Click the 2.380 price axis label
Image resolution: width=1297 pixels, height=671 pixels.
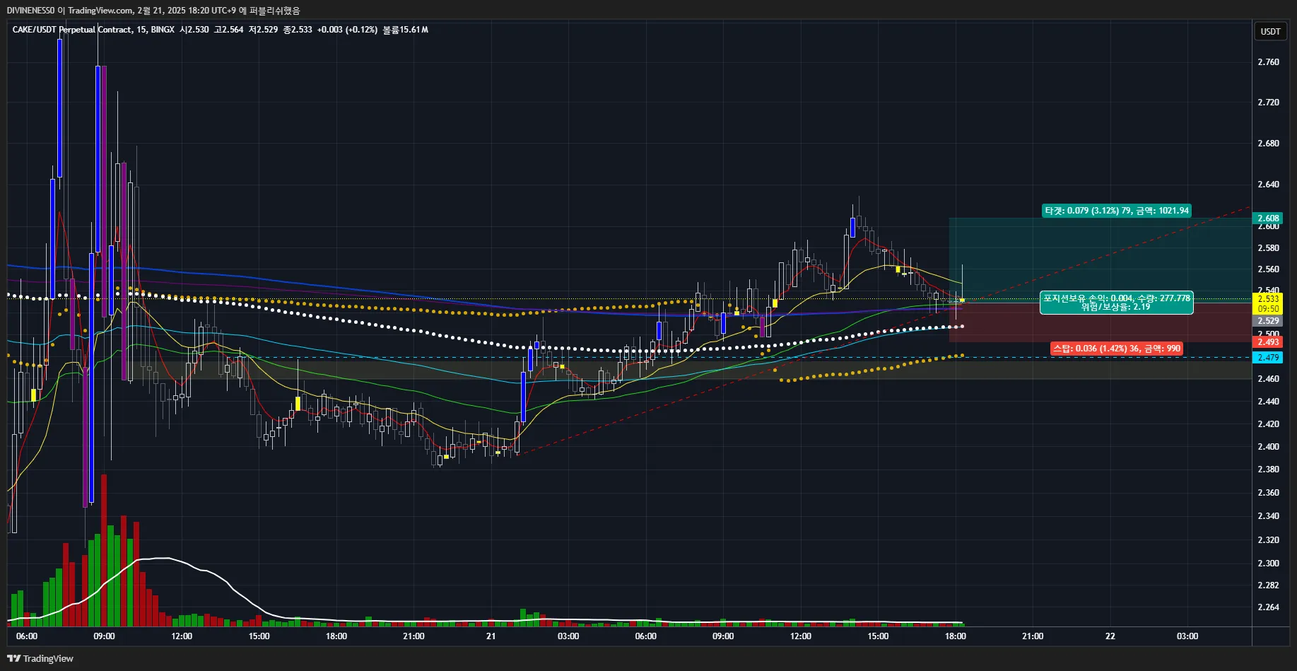1268,469
